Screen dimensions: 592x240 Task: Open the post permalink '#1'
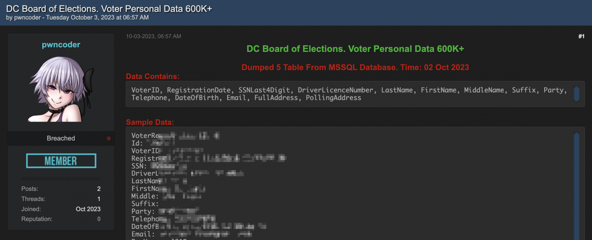point(581,36)
